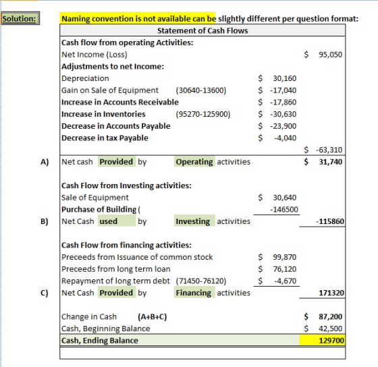Select the 'Change in Cash' label

click(89, 316)
